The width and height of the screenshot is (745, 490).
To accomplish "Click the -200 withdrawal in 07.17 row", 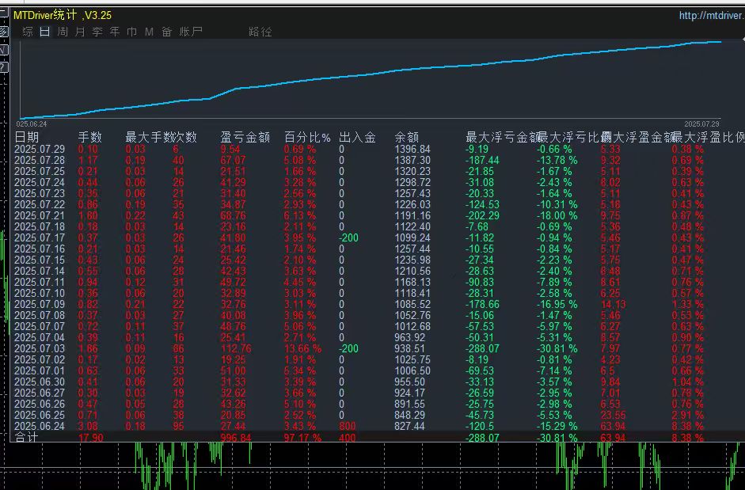I will click(348, 237).
